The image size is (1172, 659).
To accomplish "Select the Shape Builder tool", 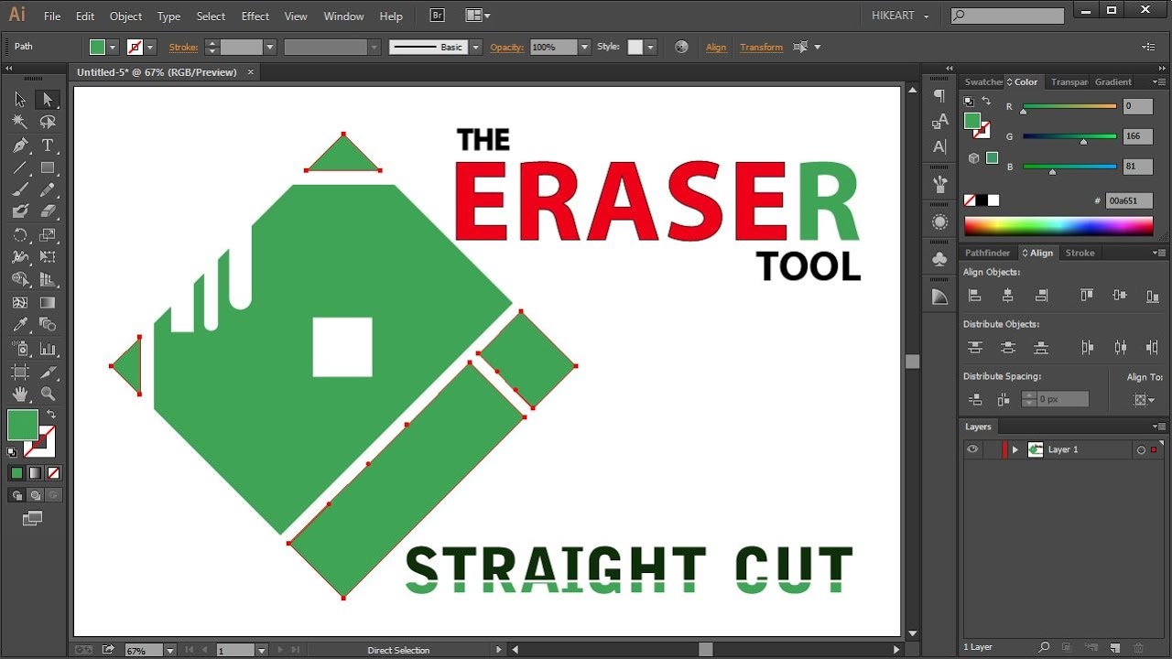I will (x=20, y=280).
